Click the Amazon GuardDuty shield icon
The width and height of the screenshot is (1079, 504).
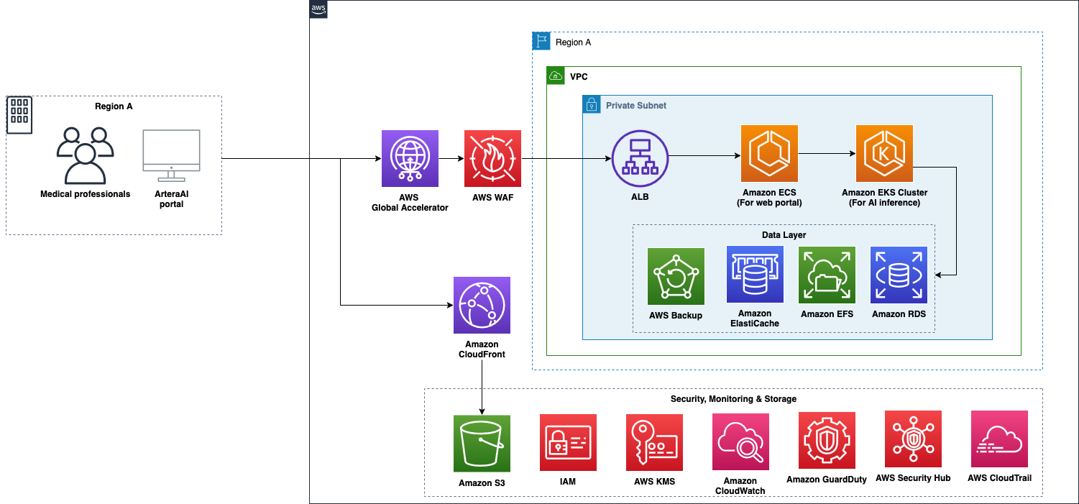[x=827, y=441]
